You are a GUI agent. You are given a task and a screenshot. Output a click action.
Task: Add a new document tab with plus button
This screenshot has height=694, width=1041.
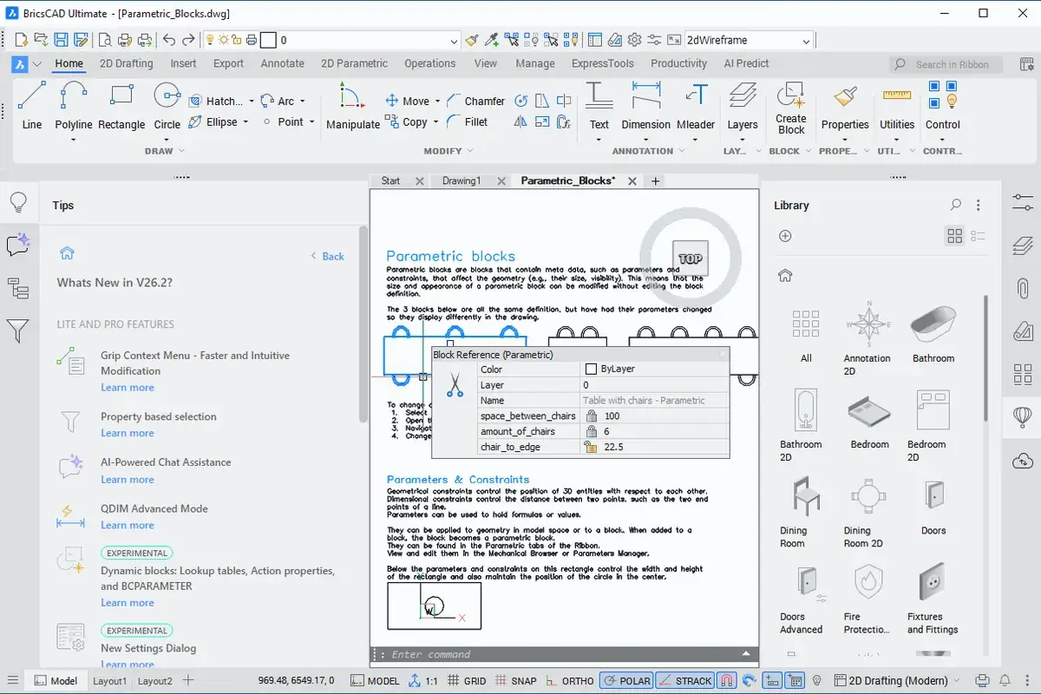tap(656, 180)
